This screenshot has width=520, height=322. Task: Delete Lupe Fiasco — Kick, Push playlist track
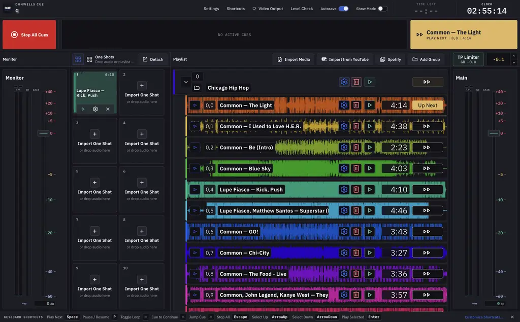point(356,190)
